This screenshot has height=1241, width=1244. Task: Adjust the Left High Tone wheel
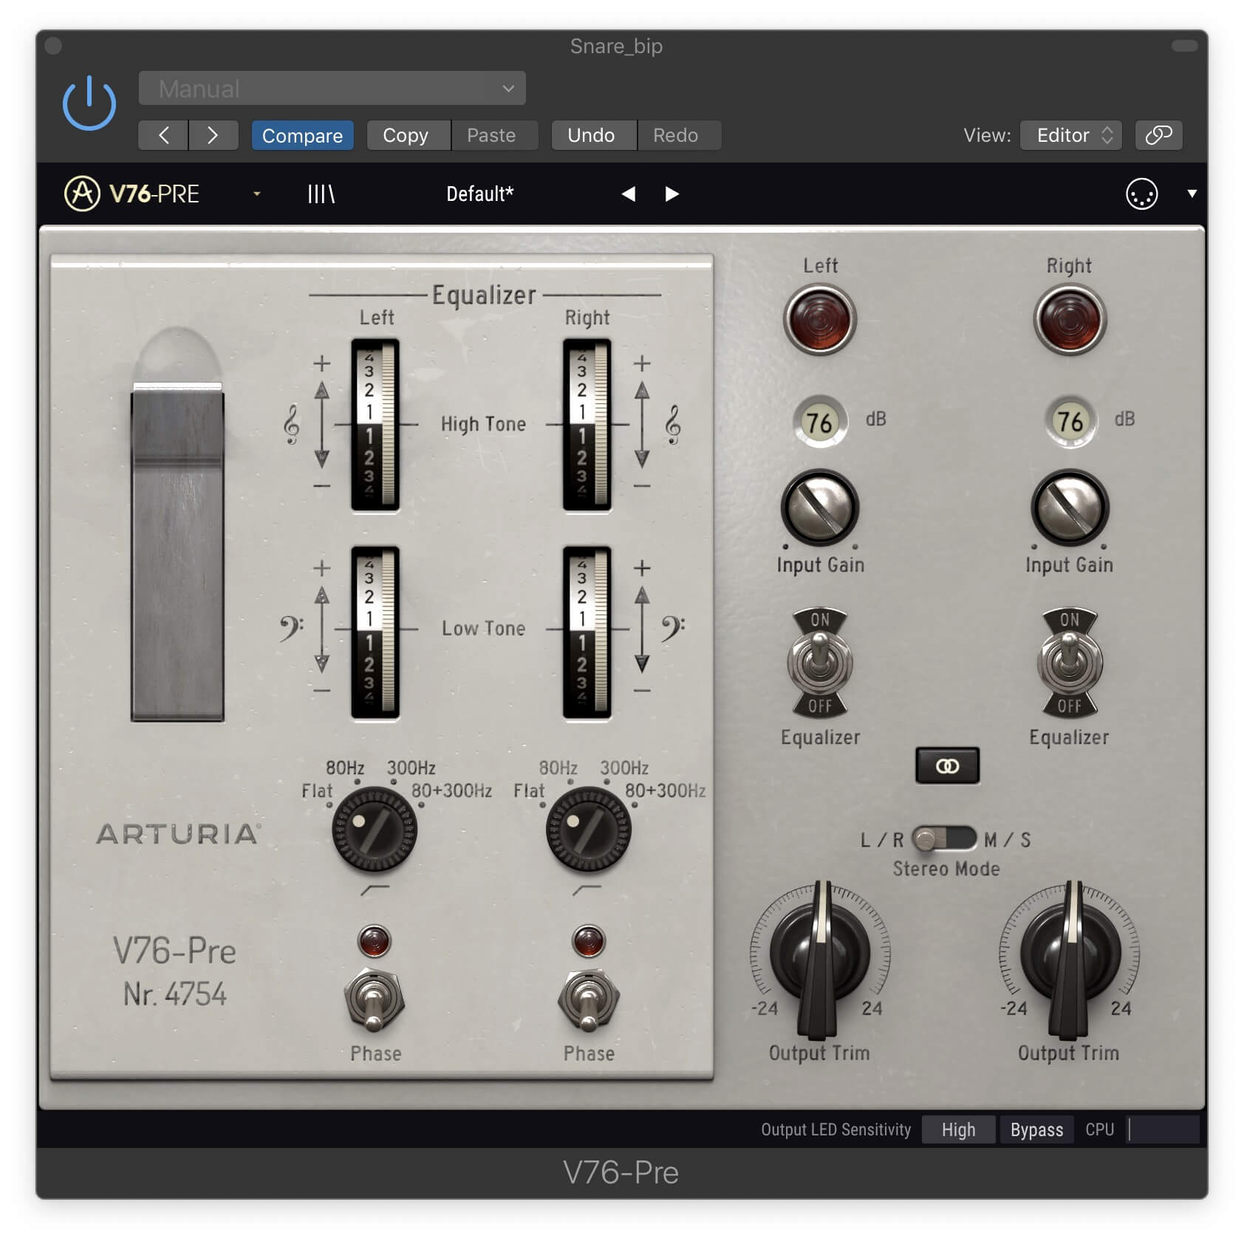coord(375,425)
